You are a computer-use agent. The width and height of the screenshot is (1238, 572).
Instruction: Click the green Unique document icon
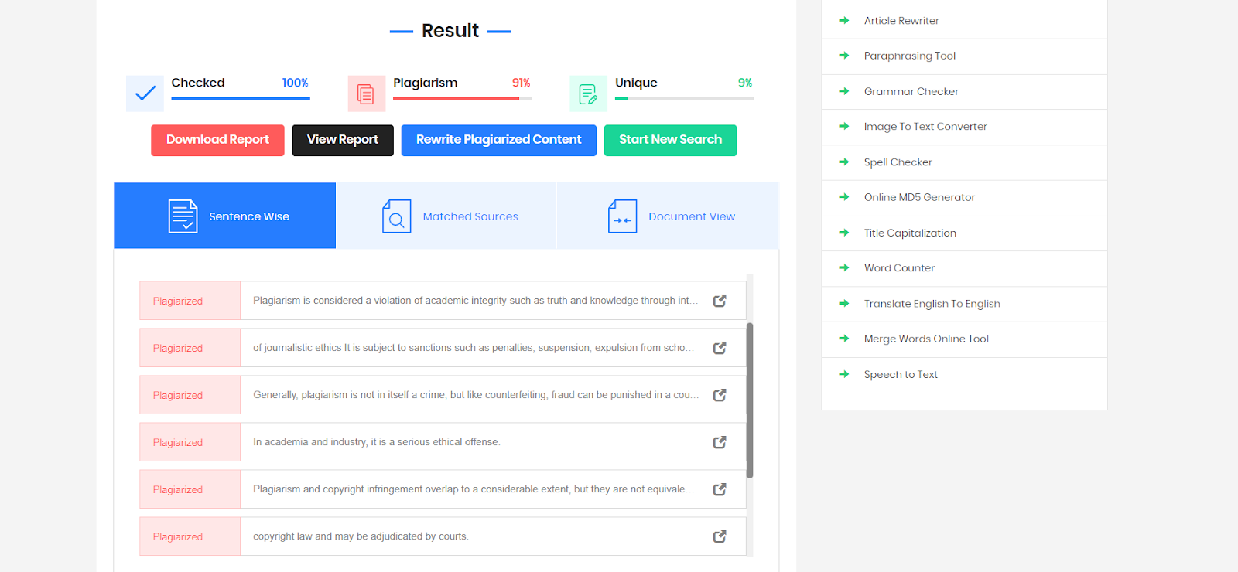click(x=589, y=94)
